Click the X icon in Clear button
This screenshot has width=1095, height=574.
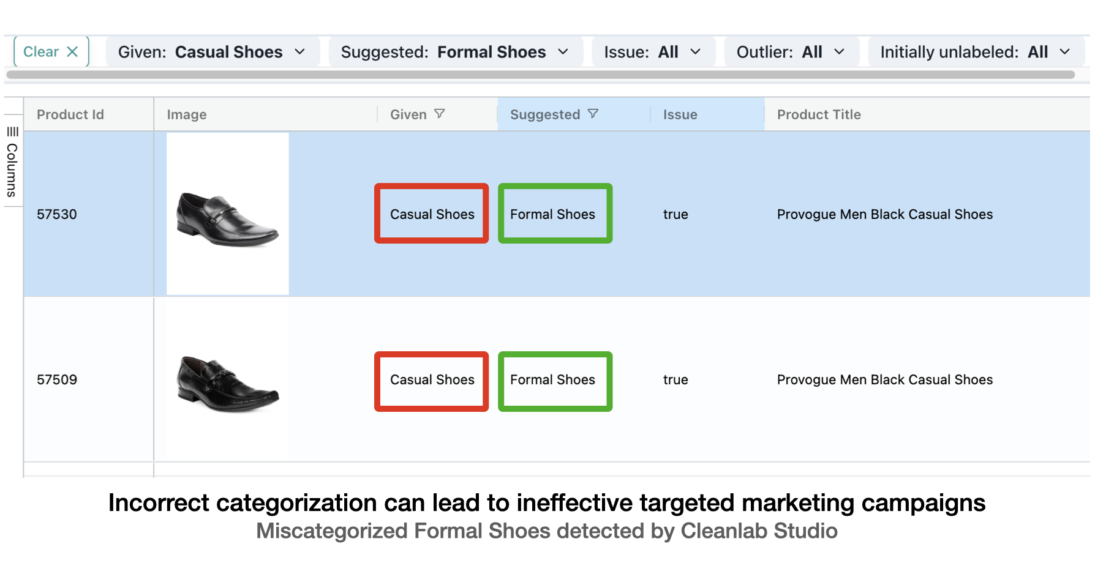click(x=72, y=52)
